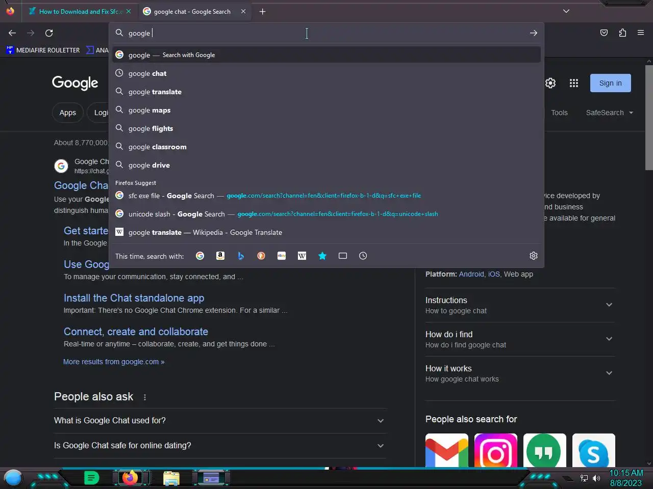This screenshot has height=489, width=653.
Task: Search with DuckDuckGo one-off engine icon
Action: [261, 256]
